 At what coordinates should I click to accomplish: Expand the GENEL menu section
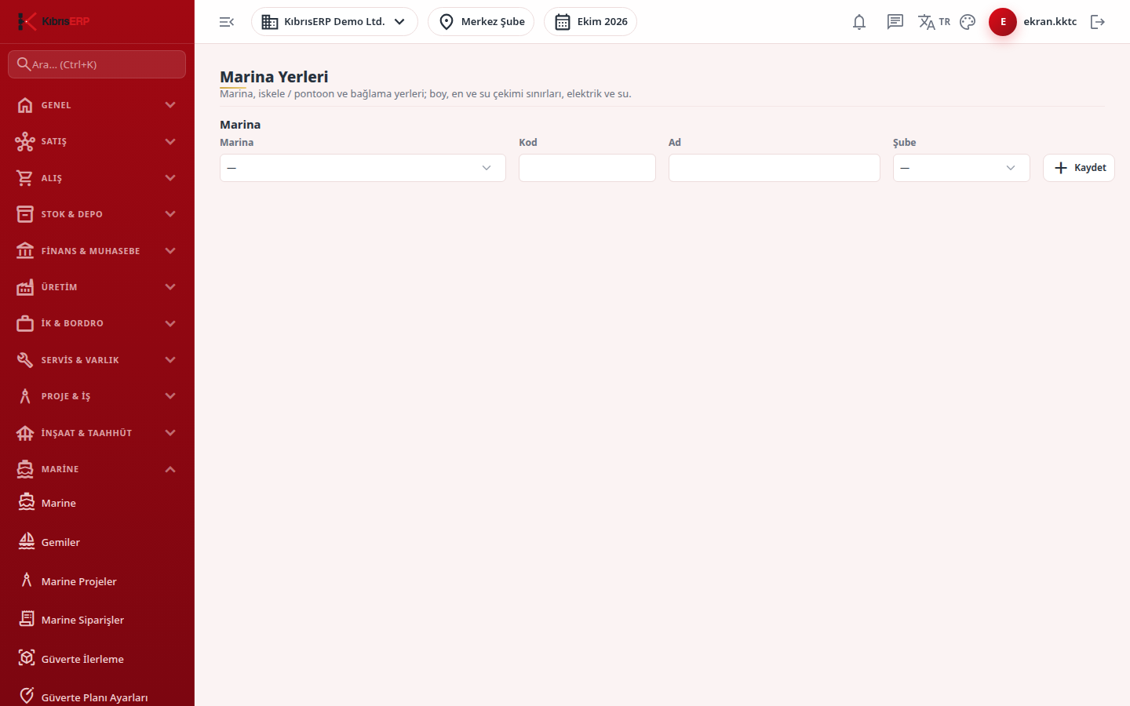point(97,105)
